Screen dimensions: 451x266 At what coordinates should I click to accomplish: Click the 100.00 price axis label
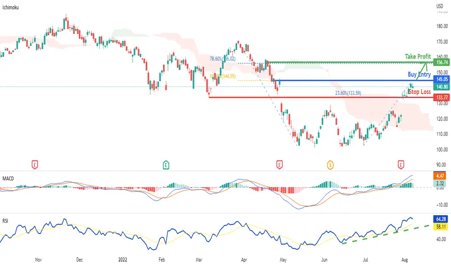tap(442, 149)
